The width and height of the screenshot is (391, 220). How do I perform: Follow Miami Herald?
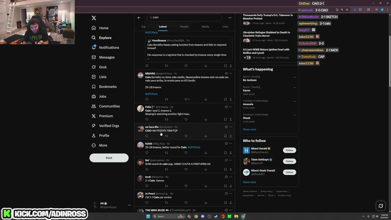click(290, 150)
